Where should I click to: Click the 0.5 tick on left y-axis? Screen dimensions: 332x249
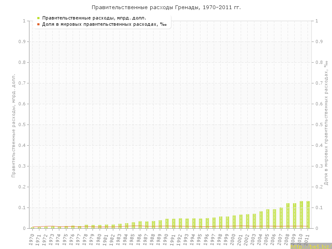point(23,124)
